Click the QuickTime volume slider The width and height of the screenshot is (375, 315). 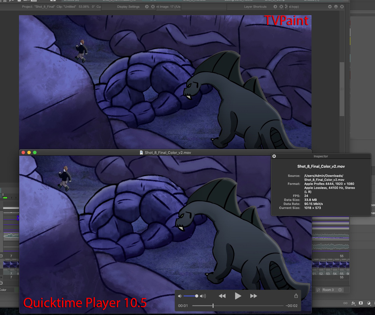click(x=191, y=296)
